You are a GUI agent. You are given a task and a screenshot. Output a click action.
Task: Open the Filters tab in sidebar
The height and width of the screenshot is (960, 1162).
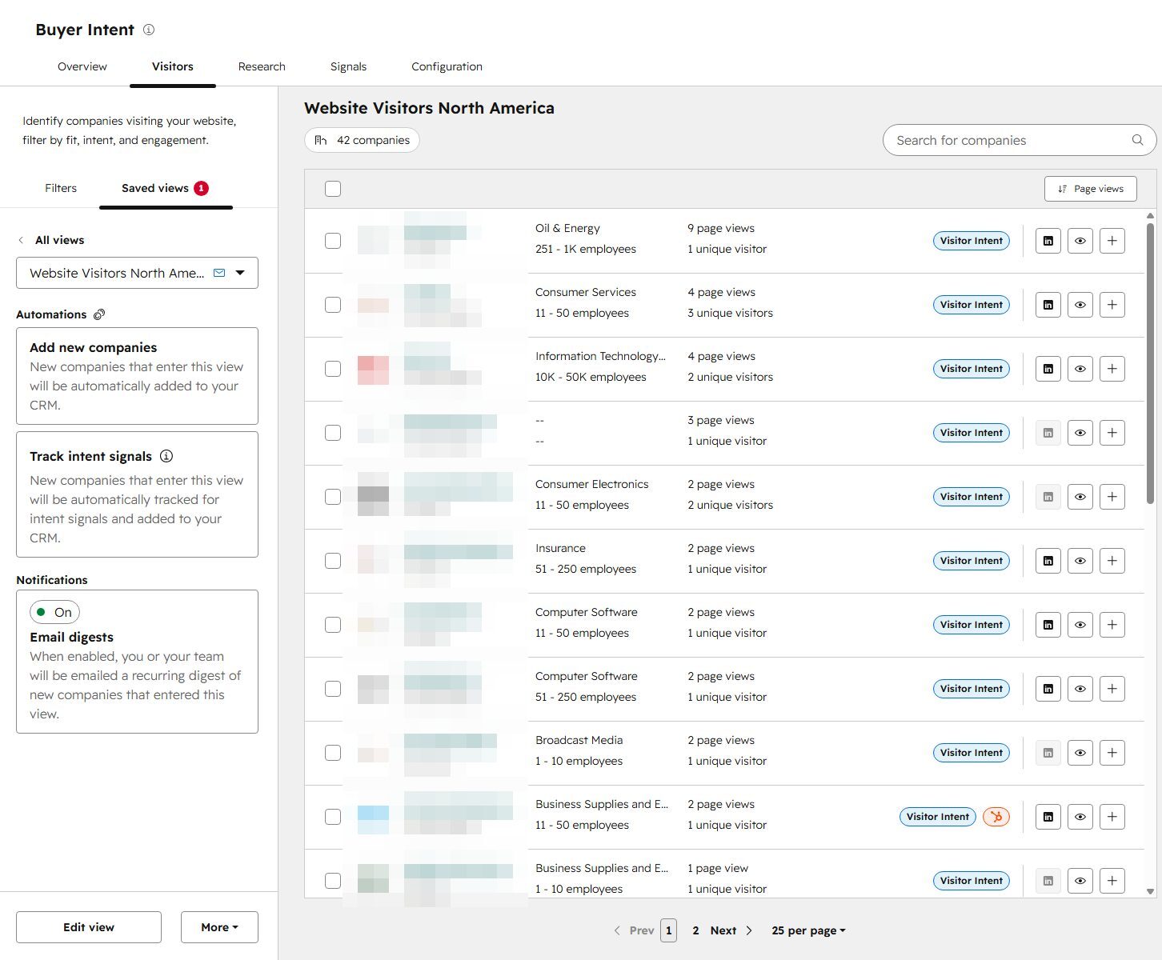[x=61, y=188]
